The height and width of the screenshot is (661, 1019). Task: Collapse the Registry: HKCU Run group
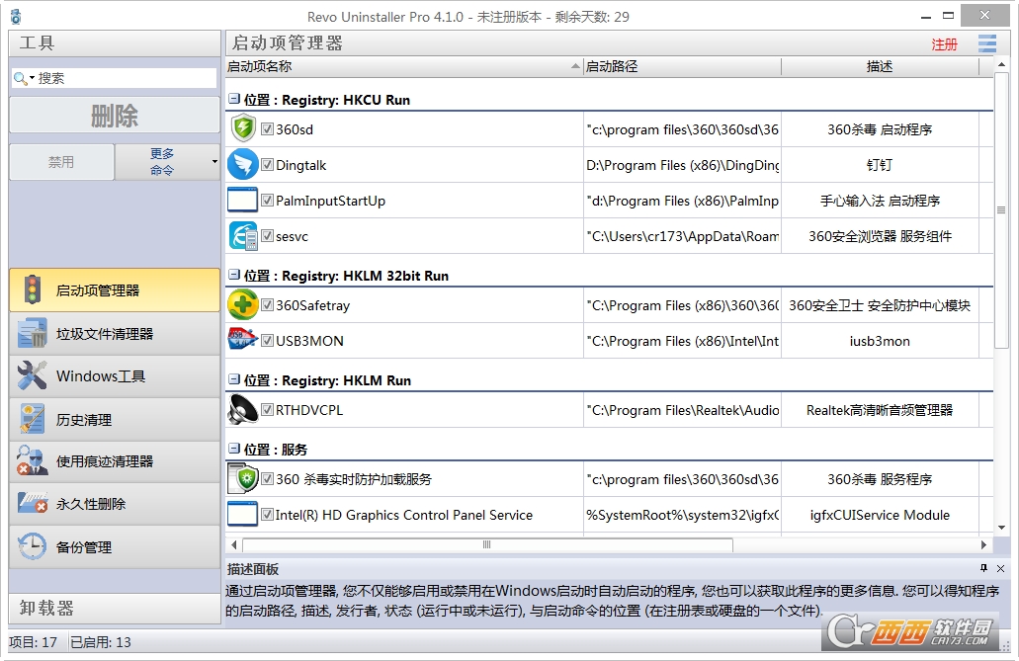click(234, 99)
